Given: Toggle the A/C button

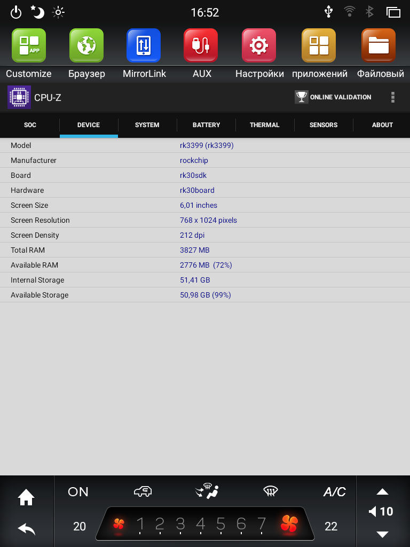Looking at the screenshot, I should click(335, 492).
